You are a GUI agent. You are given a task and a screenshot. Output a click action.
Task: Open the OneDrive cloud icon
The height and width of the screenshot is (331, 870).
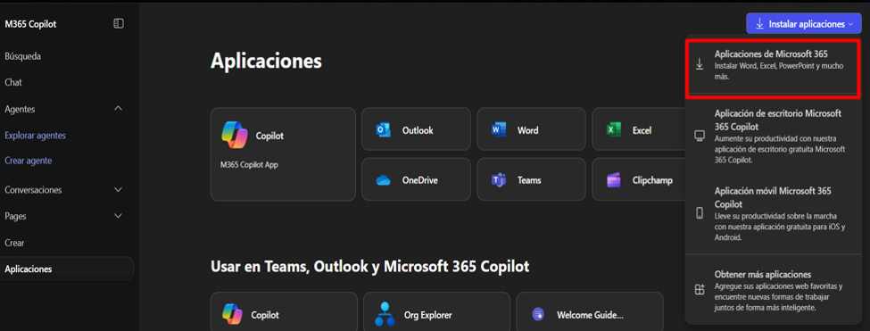pos(384,180)
